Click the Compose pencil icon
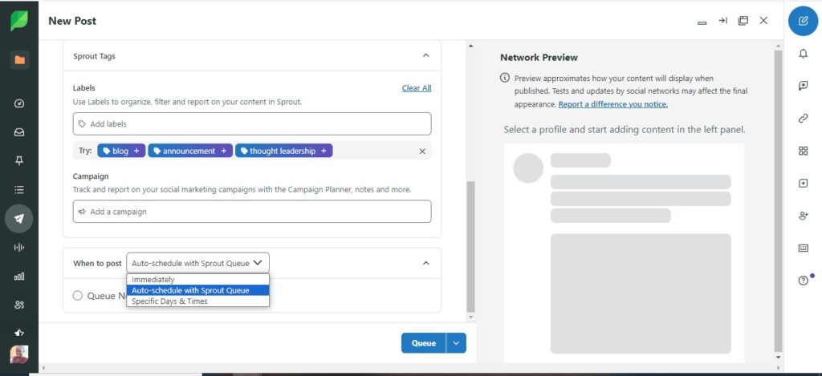Image resolution: width=822 pixels, height=376 pixels. (x=803, y=20)
